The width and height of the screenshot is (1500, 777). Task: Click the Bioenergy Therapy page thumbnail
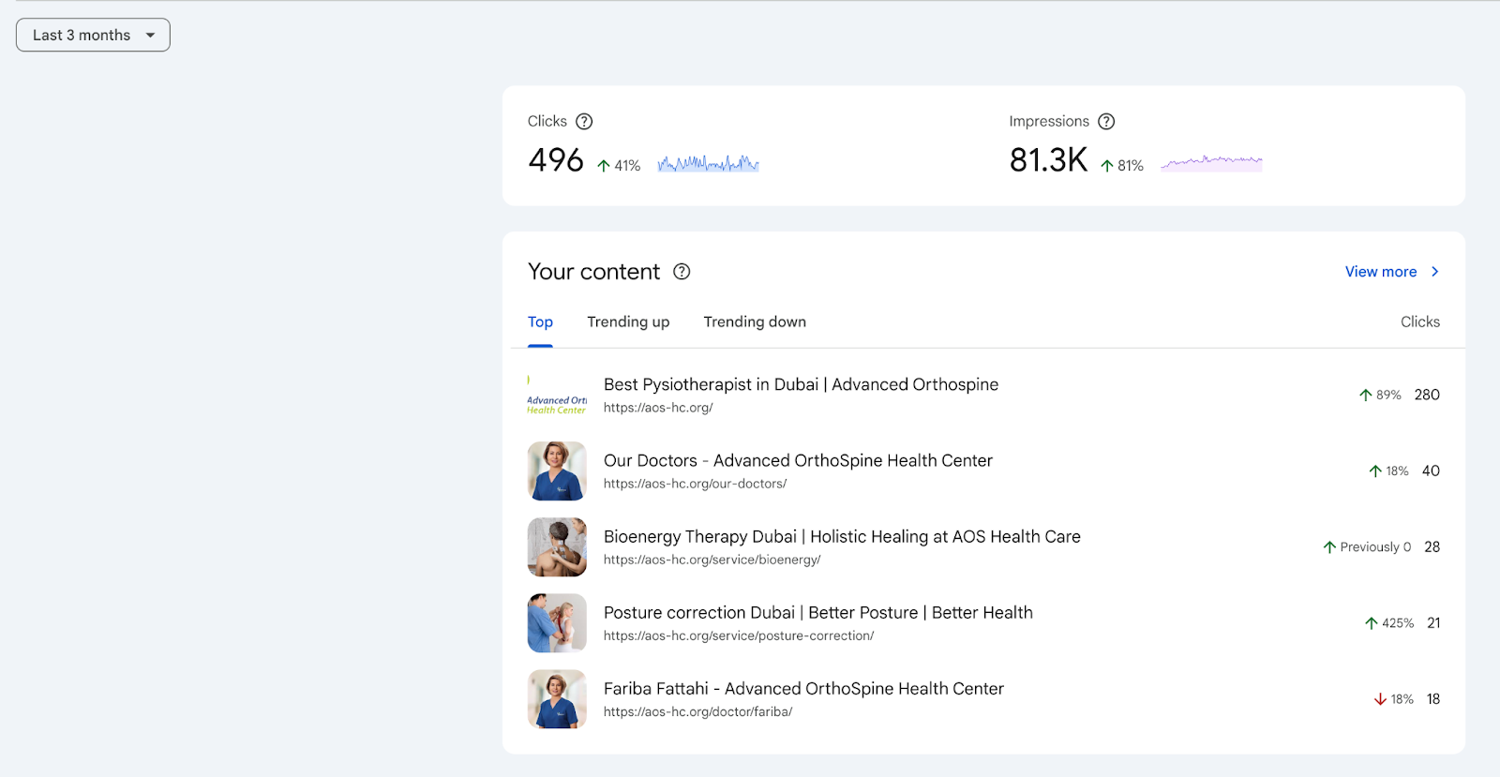pos(557,546)
